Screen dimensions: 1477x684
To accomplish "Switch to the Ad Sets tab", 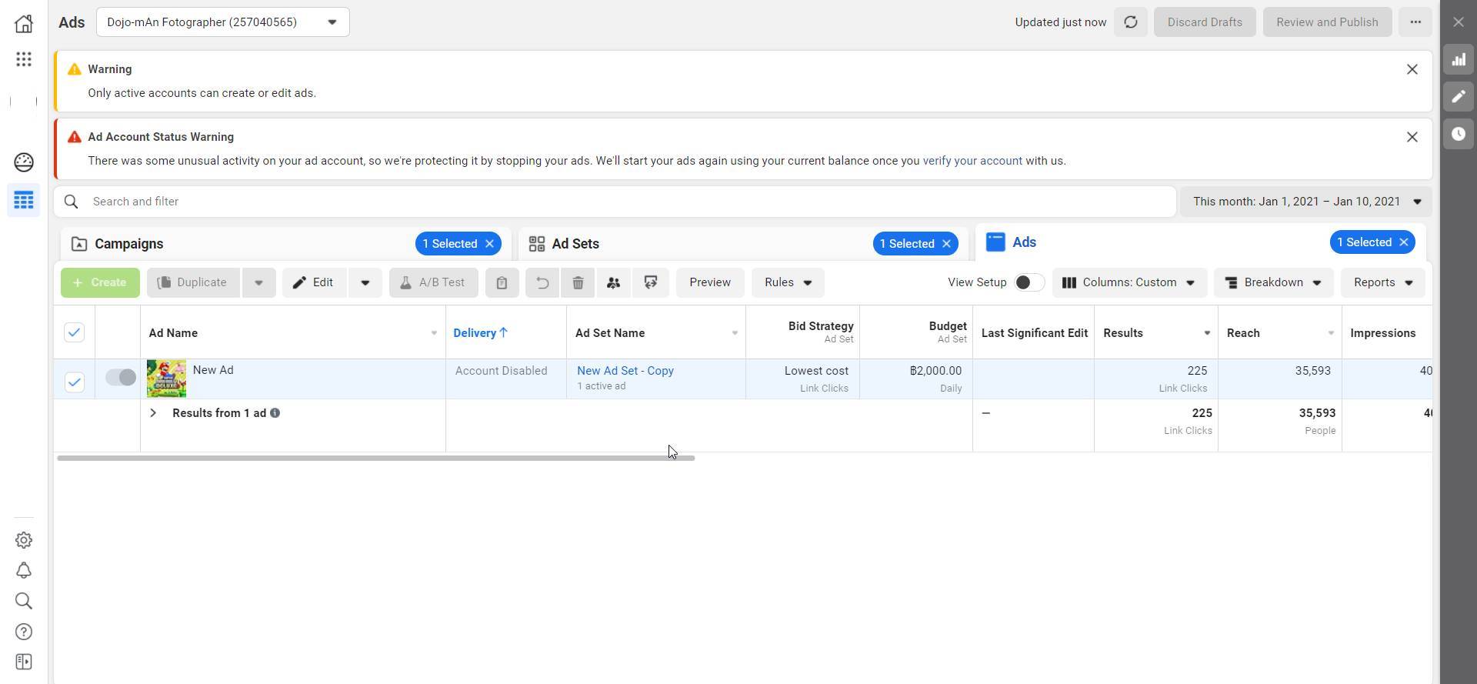I will pos(575,244).
